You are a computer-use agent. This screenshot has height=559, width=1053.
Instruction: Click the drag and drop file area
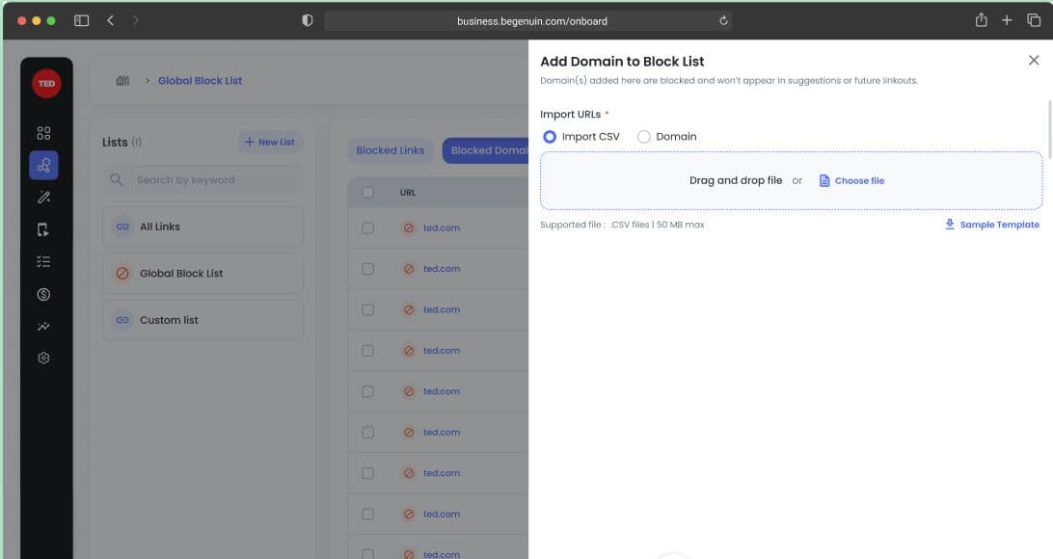point(791,180)
